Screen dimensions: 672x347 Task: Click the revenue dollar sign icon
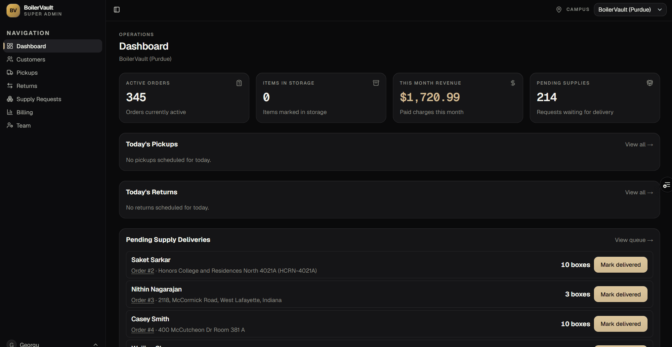click(513, 83)
